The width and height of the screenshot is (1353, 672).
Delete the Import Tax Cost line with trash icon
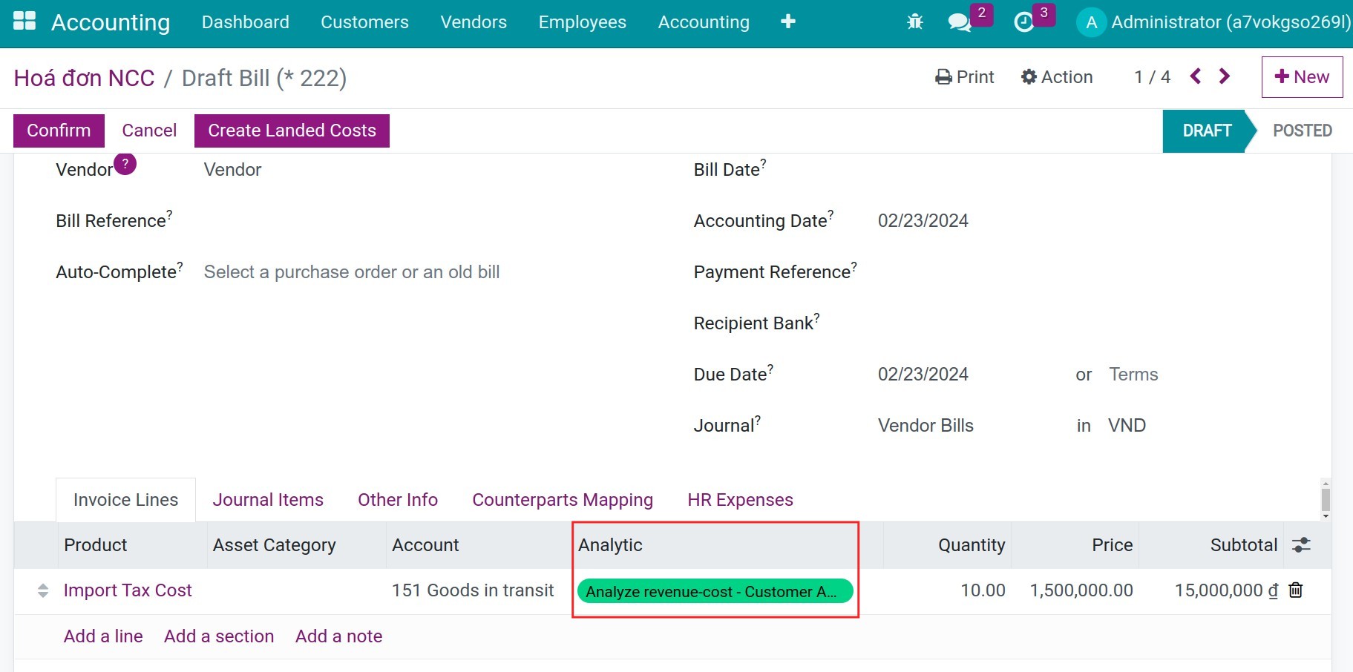pyautogui.click(x=1296, y=590)
